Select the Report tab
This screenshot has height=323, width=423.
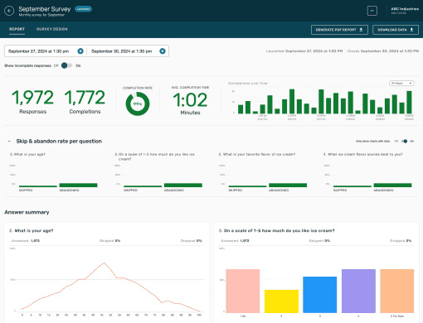pyautogui.click(x=17, y=29)
